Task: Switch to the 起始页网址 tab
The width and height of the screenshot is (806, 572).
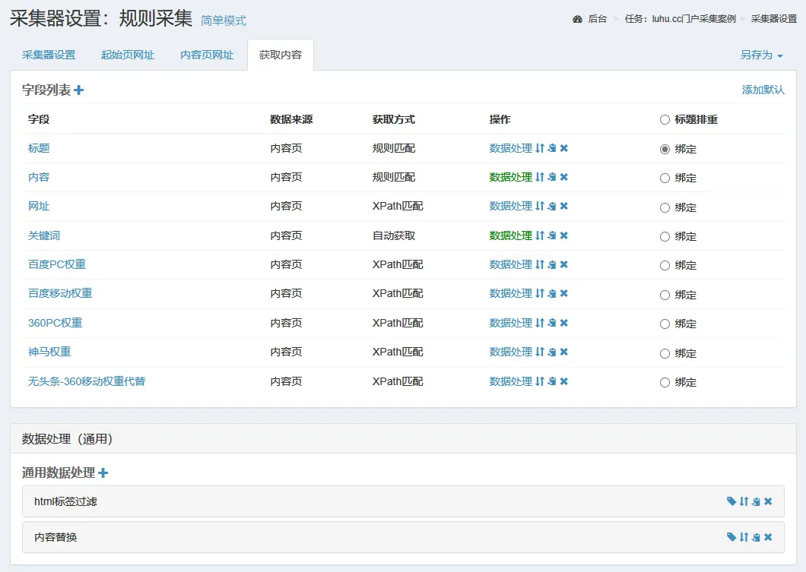Action: pos(128,55)
